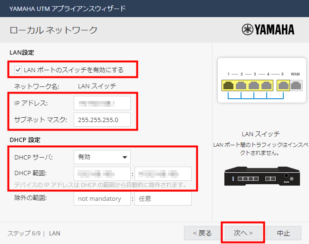The image size is (309, 244).
Task: Click the 除外の範囲 '任意' field
Action: pos(163,199)
